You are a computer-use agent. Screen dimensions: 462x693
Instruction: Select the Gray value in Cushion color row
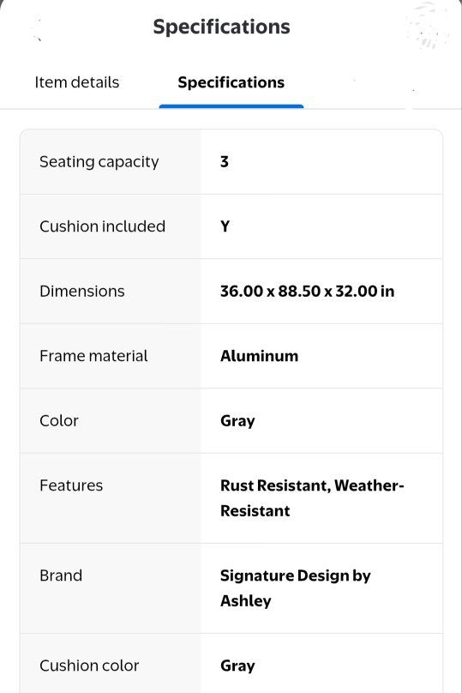(237, 666)
